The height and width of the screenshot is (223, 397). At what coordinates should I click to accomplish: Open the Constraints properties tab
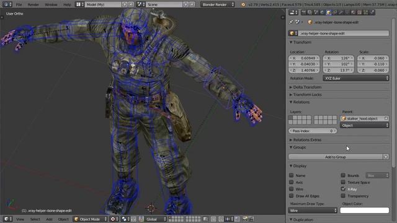(x=335, y=12)
